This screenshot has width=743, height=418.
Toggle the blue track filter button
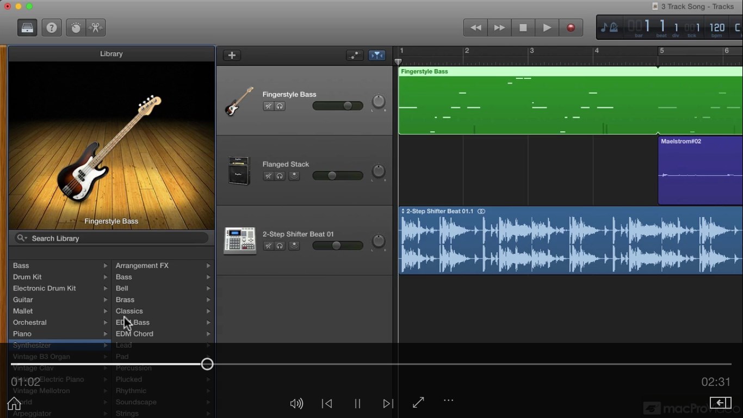click(x=377, y=55)
